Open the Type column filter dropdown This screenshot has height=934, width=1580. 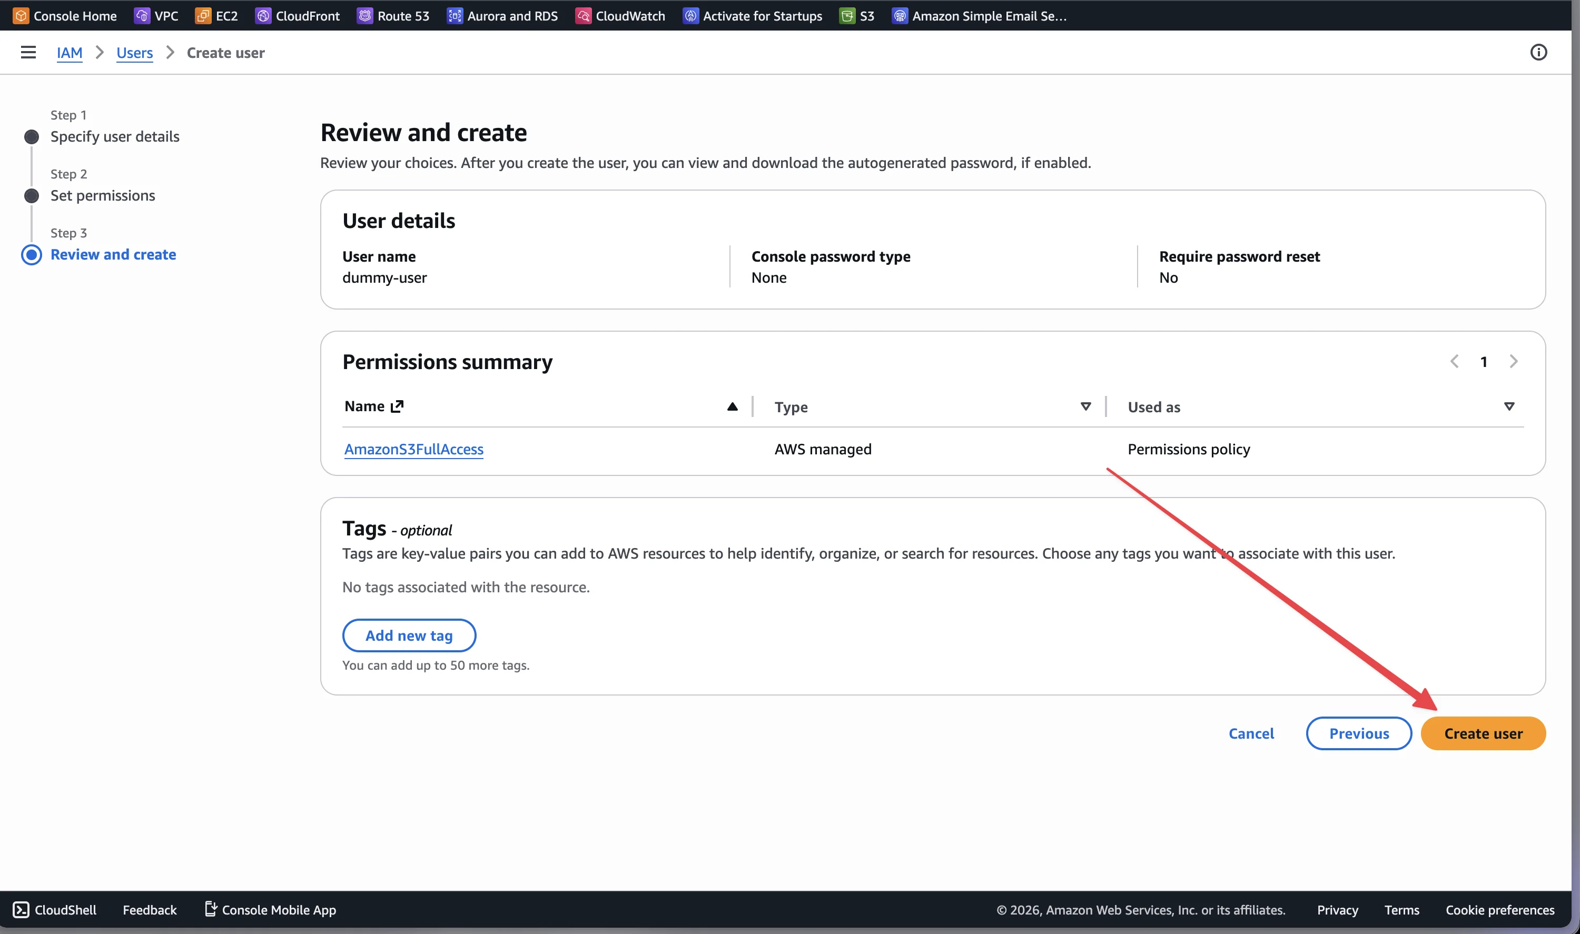tap(1085, 406)
